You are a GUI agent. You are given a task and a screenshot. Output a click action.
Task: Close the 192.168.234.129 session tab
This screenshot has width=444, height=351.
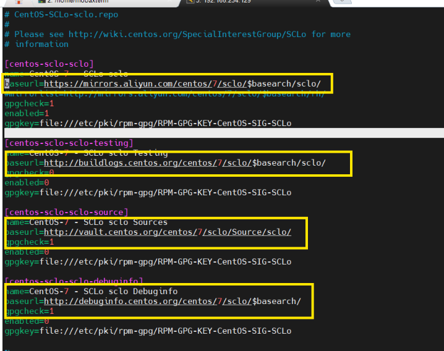318,1
